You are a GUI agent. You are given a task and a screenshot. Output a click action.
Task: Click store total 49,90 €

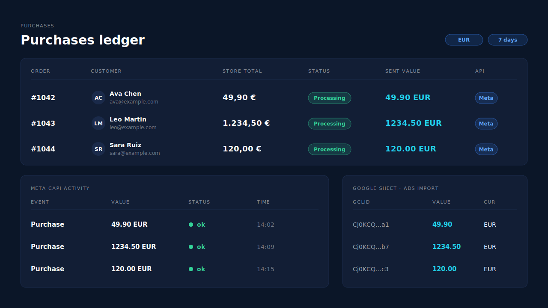point(239,98)
